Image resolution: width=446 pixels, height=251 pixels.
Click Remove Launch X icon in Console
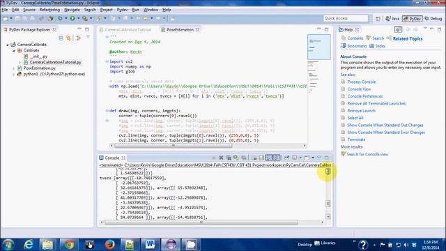click(221, 158)
